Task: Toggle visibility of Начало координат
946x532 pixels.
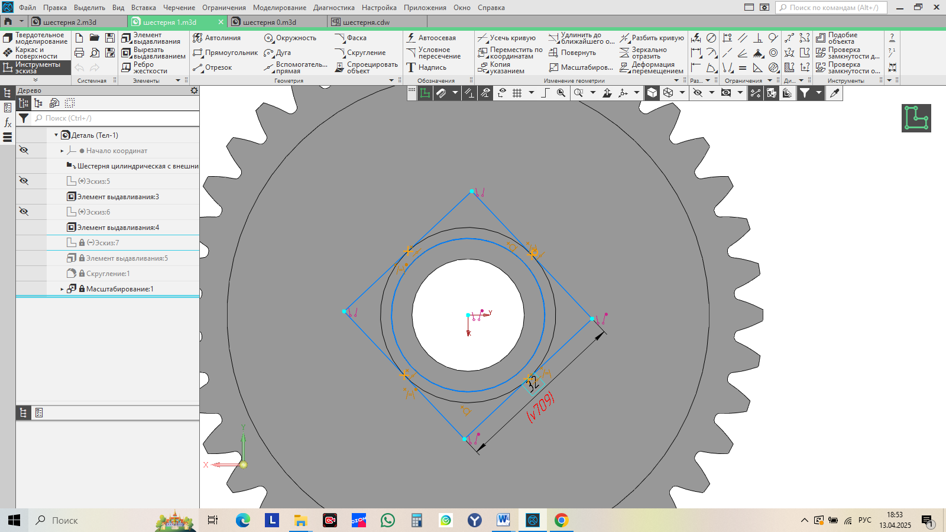Action: 24,150
